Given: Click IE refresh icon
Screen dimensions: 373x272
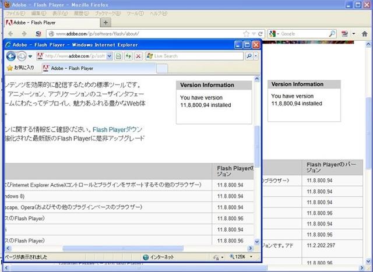Looking at the screenshot, I should (x=128, y=56).
